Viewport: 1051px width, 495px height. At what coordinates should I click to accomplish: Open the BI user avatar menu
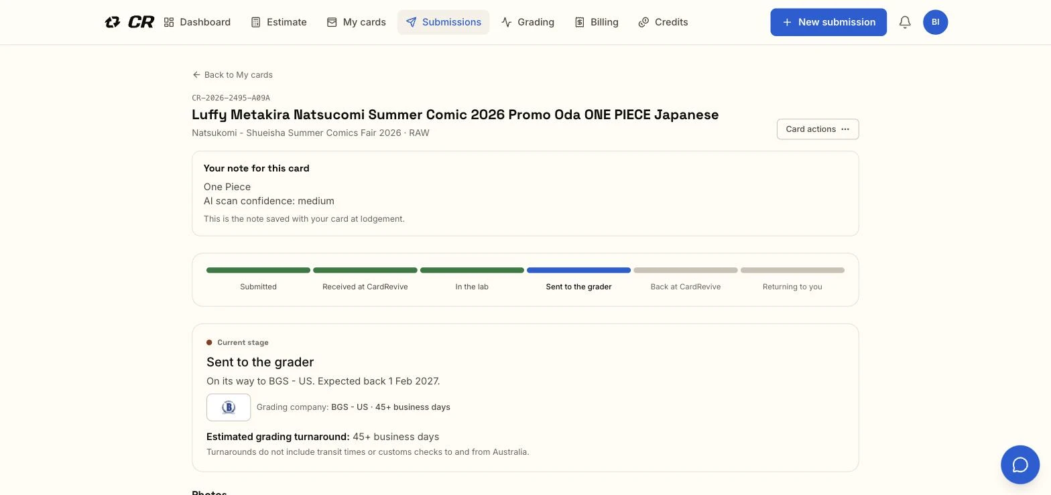(935, 22)
